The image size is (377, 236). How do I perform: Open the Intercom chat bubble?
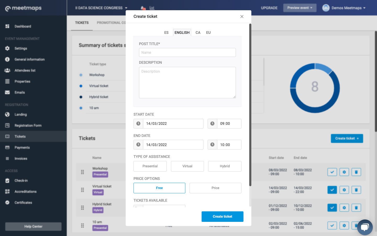click(x=365, y=227)
